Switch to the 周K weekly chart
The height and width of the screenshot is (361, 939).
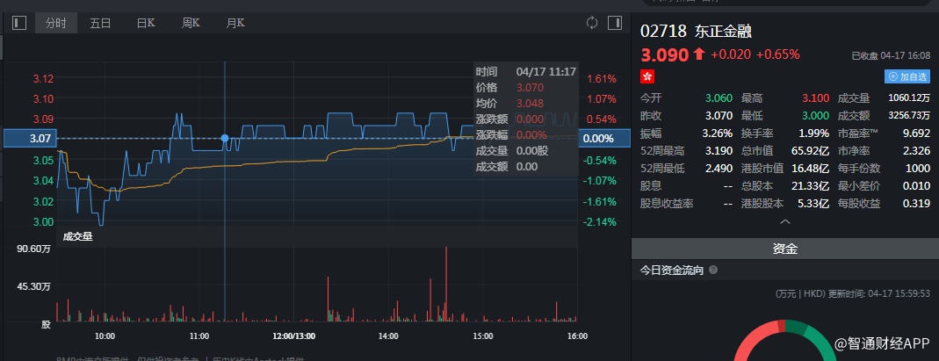191,23
